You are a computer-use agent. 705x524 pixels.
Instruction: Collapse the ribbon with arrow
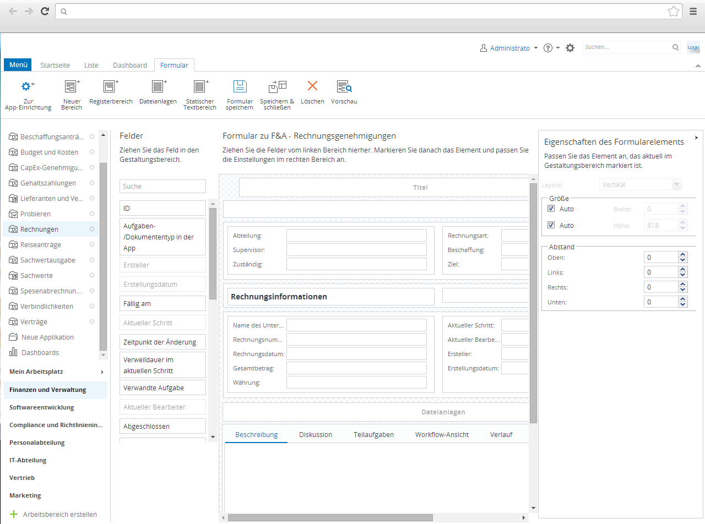click(698, 65)
